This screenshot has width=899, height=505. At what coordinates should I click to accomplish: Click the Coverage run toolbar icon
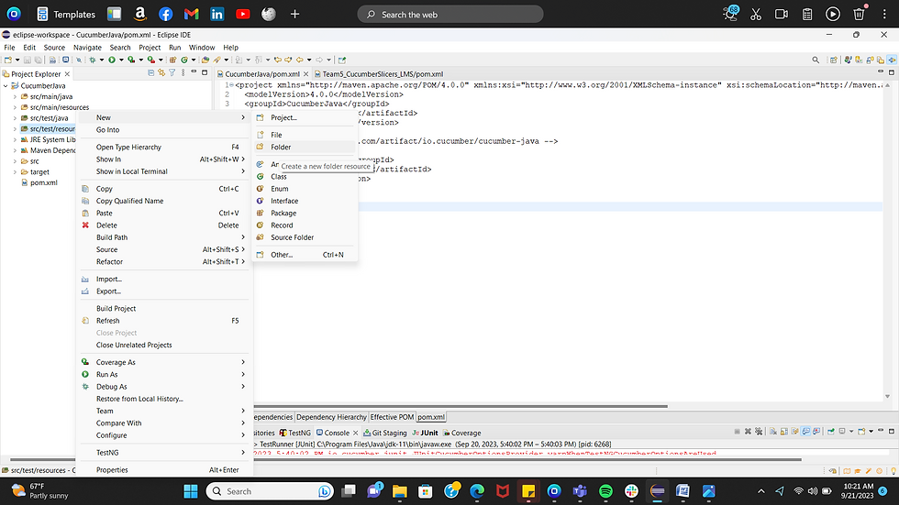coord(131,60)
